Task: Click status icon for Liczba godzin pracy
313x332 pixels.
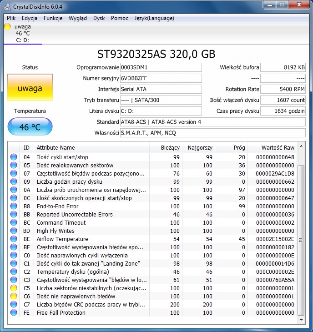Action: pos(14,181)
